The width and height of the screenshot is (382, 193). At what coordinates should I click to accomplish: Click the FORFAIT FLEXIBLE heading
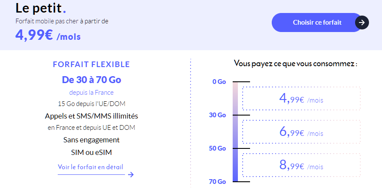point(91,64)
